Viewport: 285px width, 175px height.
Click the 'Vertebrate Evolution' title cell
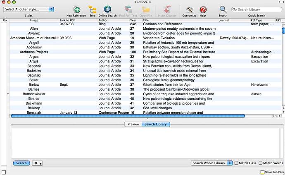[159, 38]
